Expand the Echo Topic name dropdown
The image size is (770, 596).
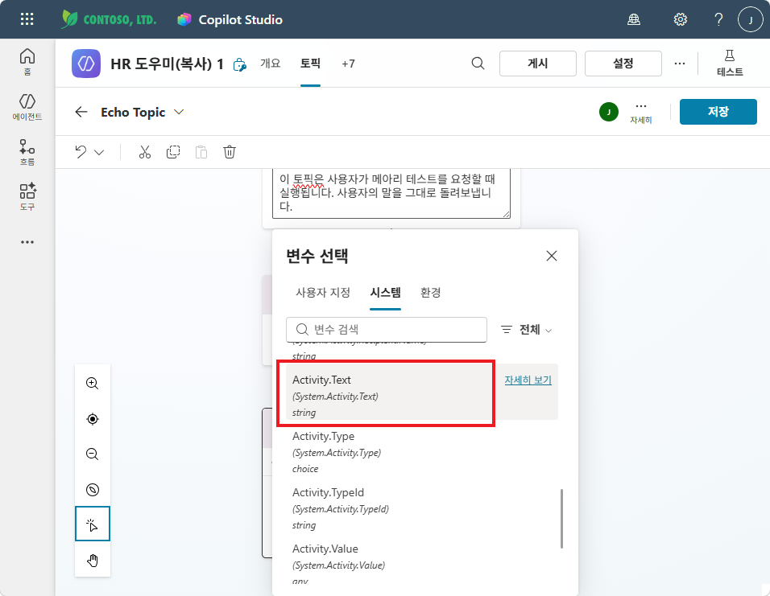(x=180, y=112)
